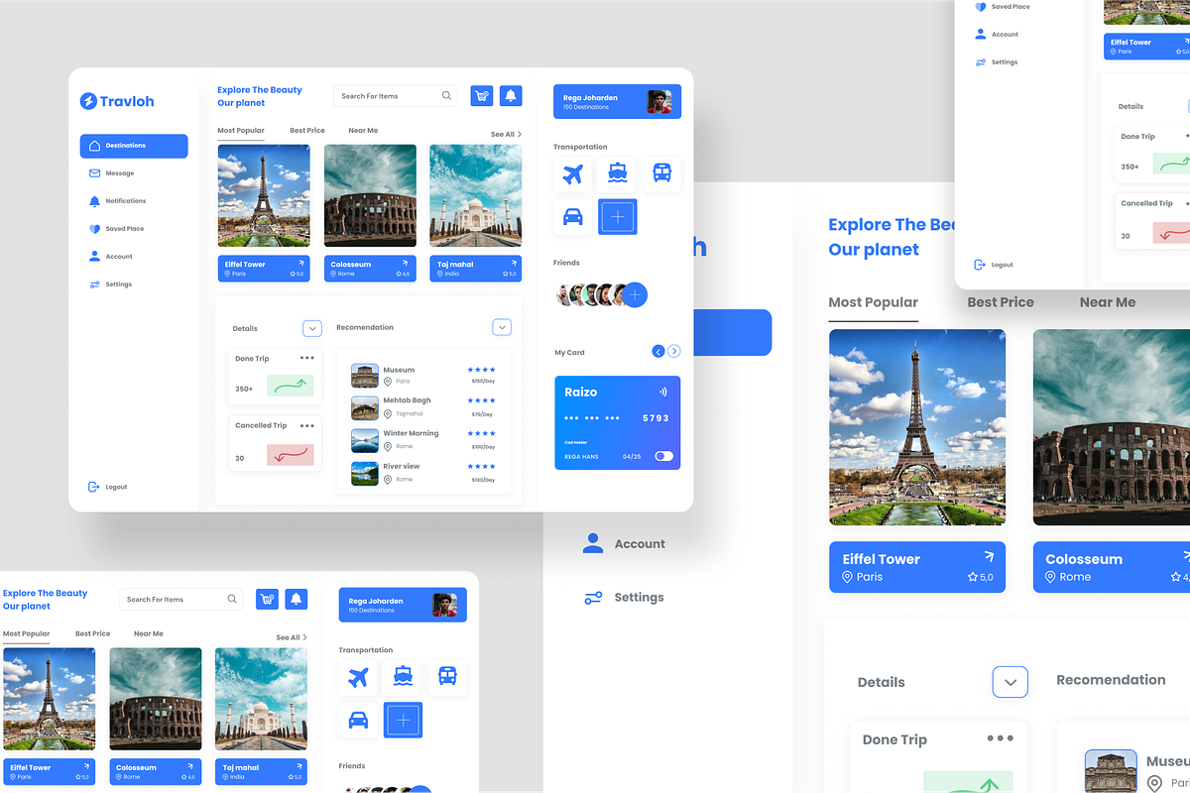Expand the Recomendation dropdown in main dashboard
The height and width of the screenshot is (793, 1190).
[502, 327]
